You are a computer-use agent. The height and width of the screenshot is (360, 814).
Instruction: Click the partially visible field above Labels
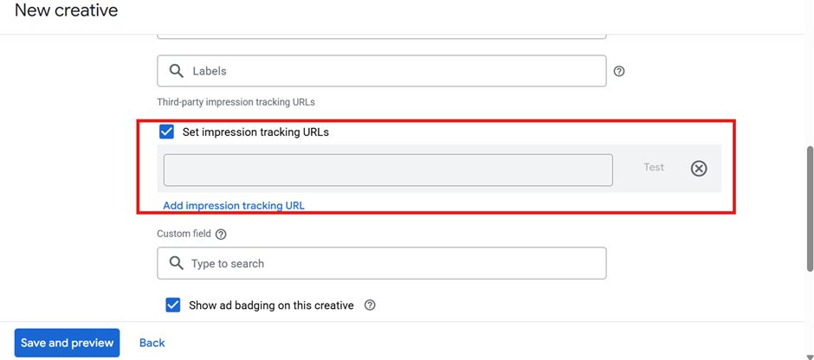[x=381, y=35]
